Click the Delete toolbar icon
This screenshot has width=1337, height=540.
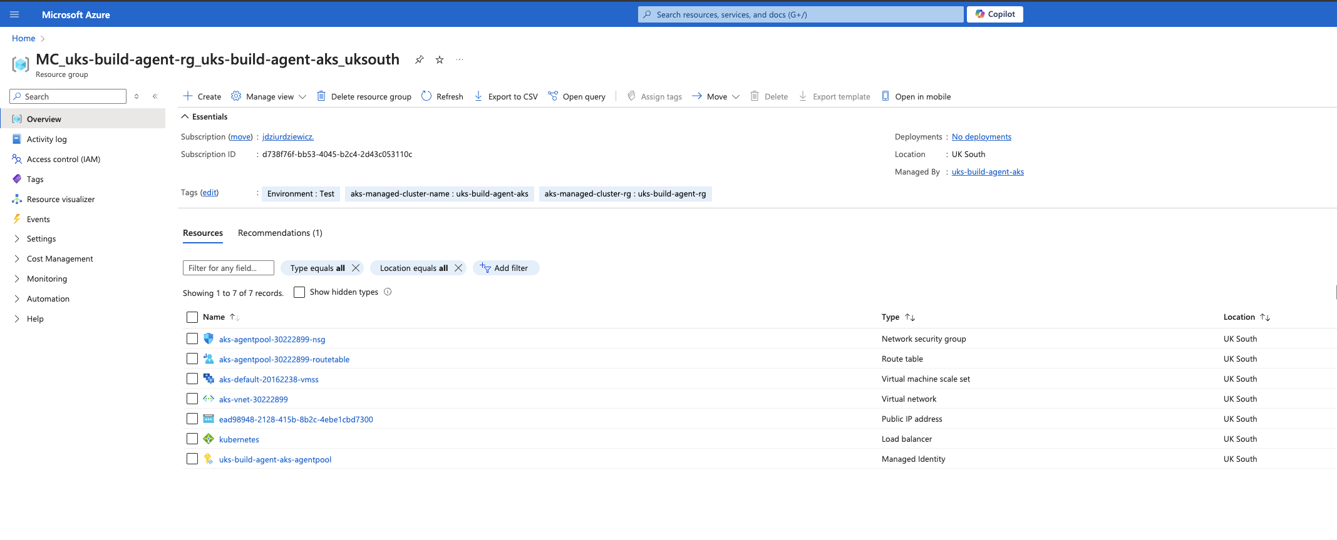(x=755, y=96)
